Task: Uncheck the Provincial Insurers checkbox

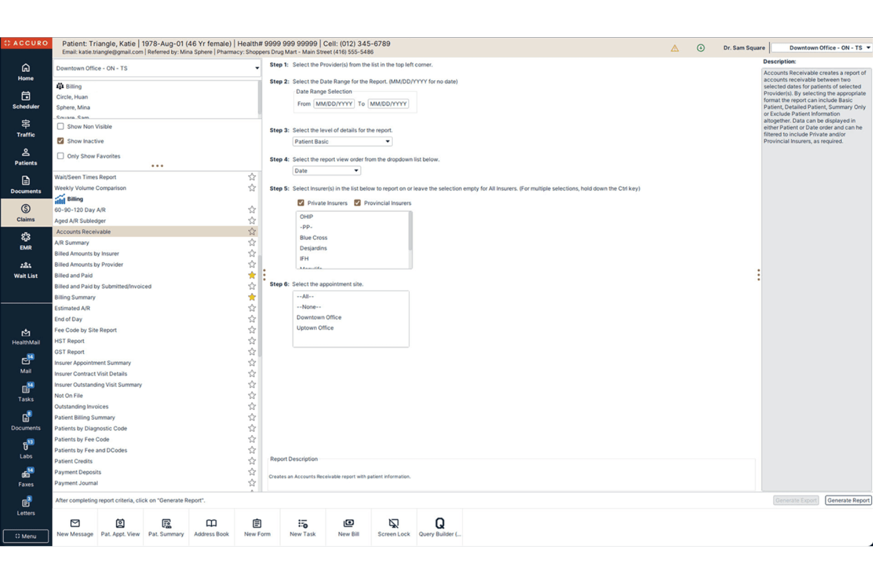Action: click(357, 203)
